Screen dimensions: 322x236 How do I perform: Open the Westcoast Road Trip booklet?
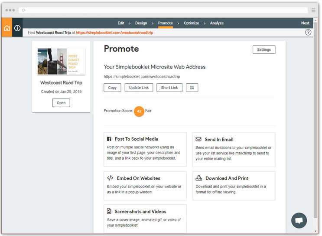(x=61, y=103)
